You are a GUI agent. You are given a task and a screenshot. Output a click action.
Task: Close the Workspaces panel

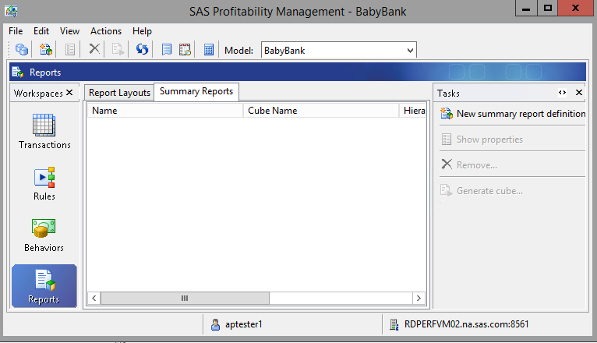69,93
